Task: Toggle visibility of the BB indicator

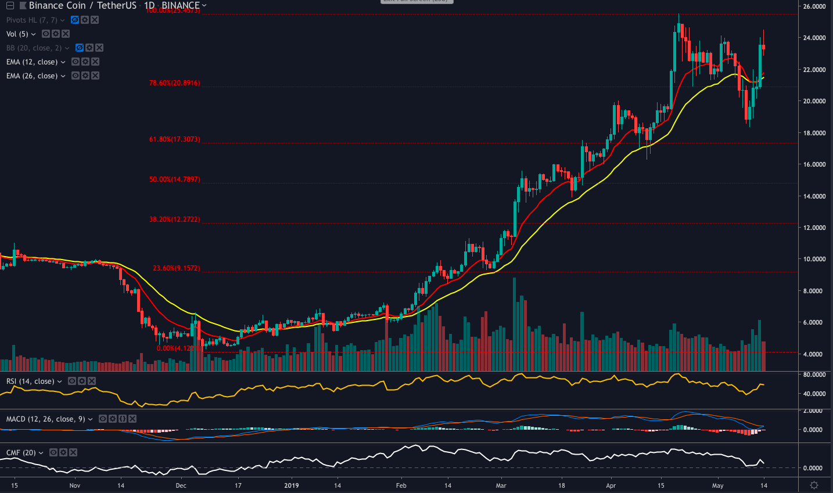Action: 80,48
